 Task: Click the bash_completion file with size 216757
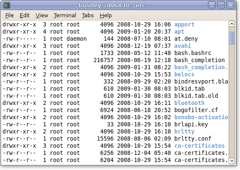[200, 60]
